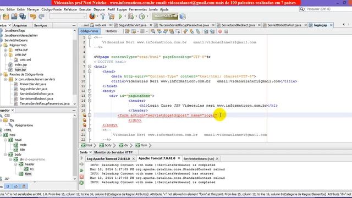Switch to Histórico view
Screen dimensions: 352x198
[x=111, y=31]
